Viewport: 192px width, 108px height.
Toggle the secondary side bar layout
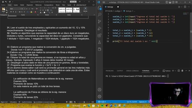coord(173,2)
